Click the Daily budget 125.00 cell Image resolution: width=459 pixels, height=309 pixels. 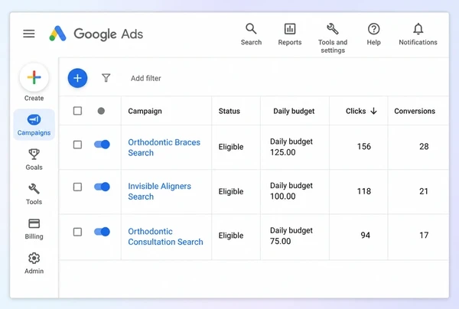[291, 147]
